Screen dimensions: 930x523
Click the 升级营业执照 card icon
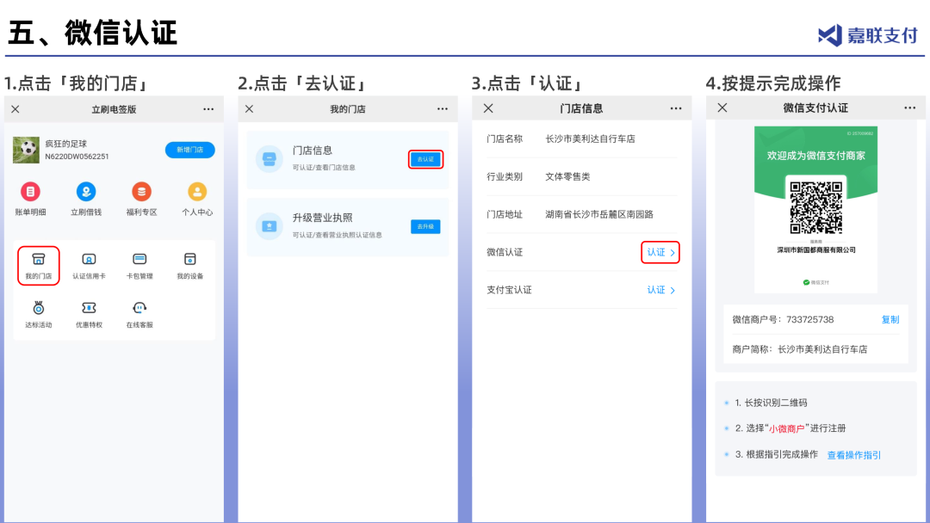[270, 225]
